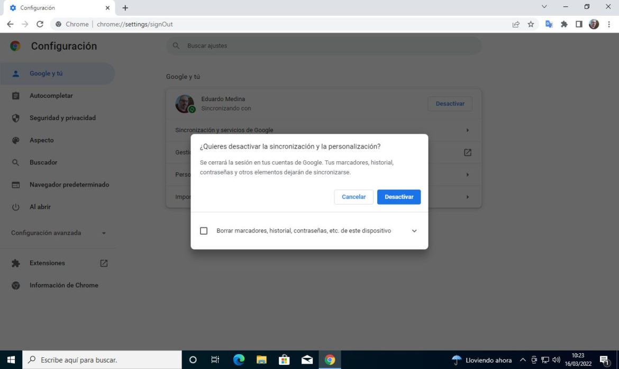Click Cancelar in the sync dialog
Image resolution: width=619 pixels, height=369 pixels.
tap(353, 197)
